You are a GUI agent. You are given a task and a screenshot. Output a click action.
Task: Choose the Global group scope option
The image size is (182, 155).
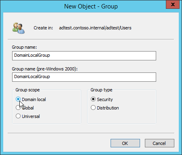click(18, 107)
